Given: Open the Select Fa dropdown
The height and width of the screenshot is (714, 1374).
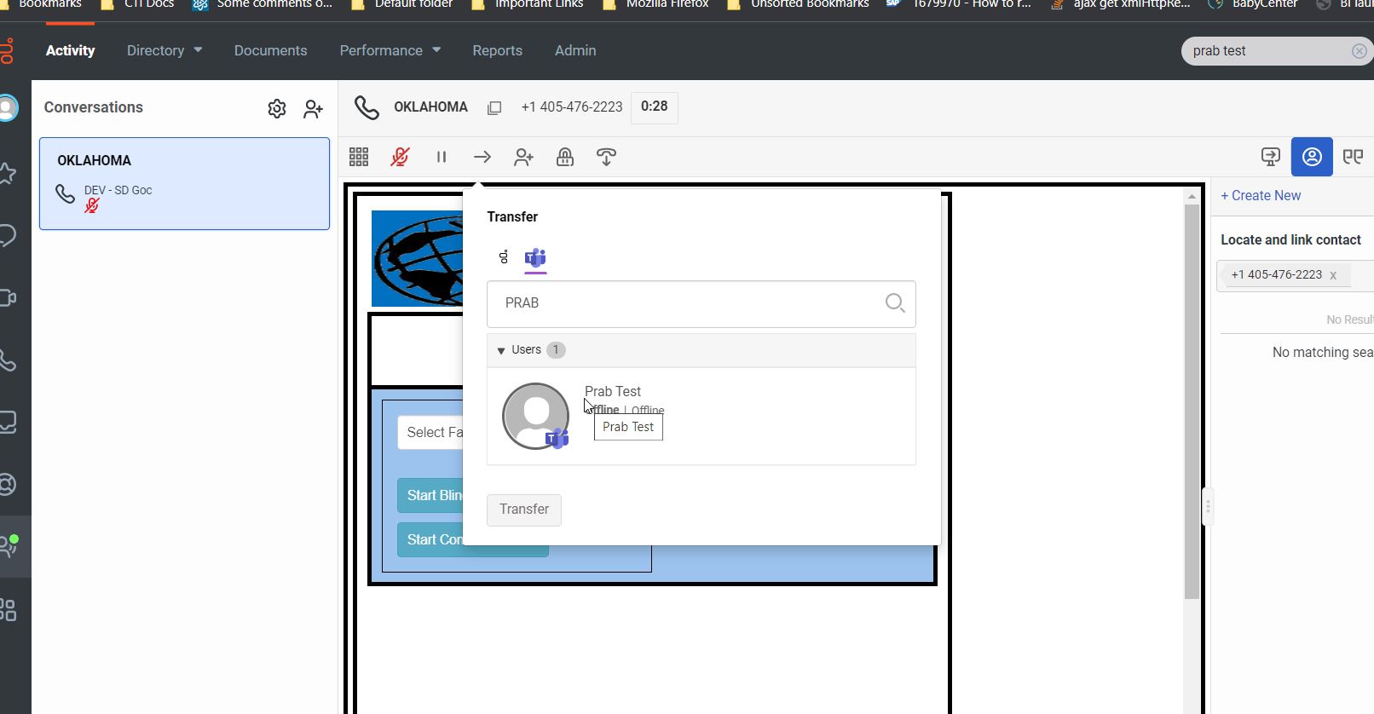Looking at the screenshot, I should pos(430,433).
